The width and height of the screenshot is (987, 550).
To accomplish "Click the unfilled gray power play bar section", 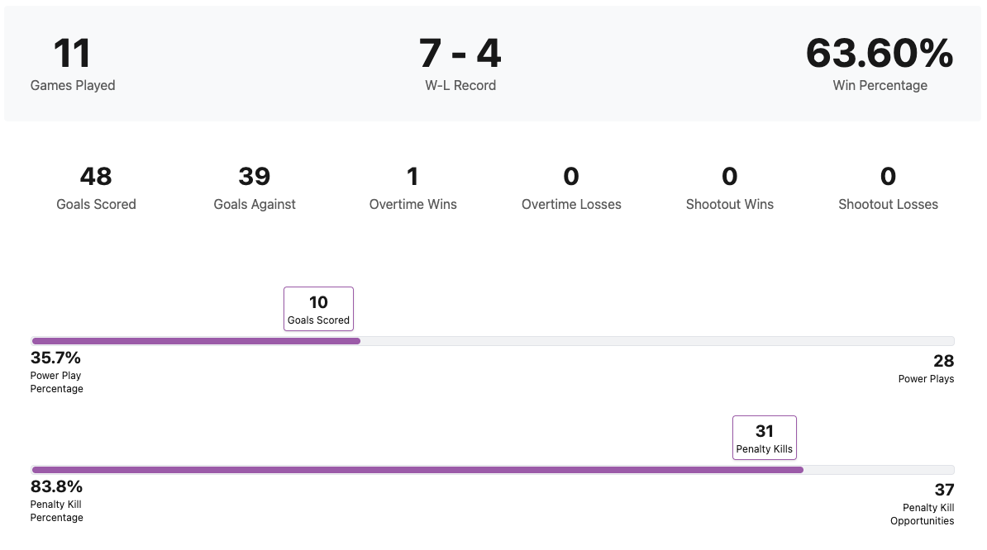I will tap(657, 341).
